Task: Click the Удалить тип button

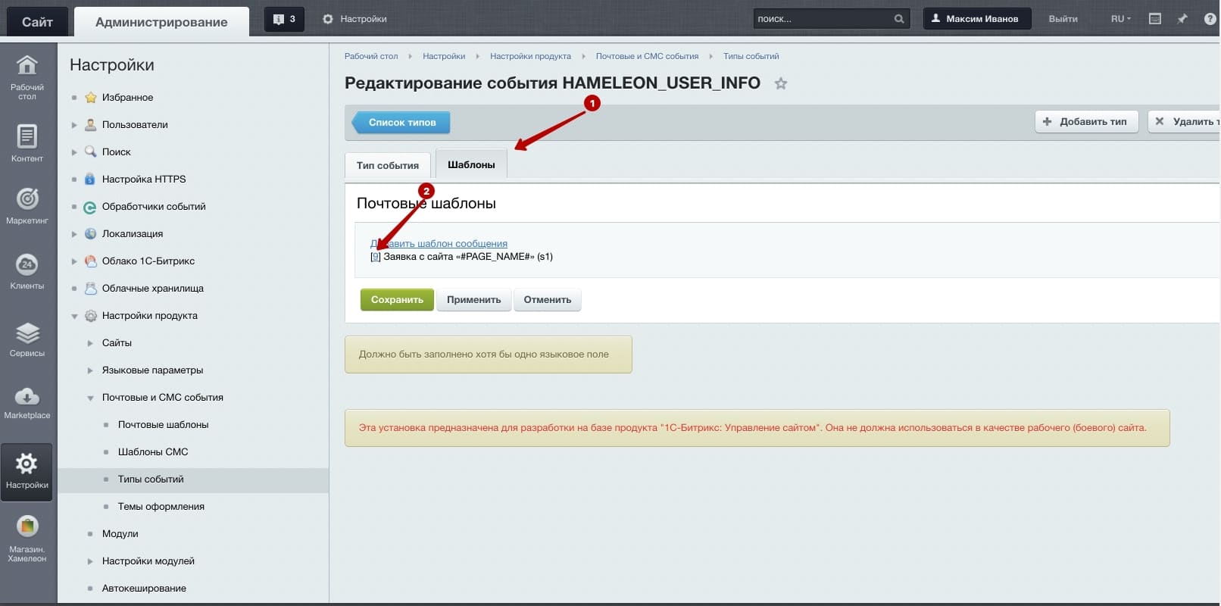Action: pyautogui.click(x=1185, y=121)
